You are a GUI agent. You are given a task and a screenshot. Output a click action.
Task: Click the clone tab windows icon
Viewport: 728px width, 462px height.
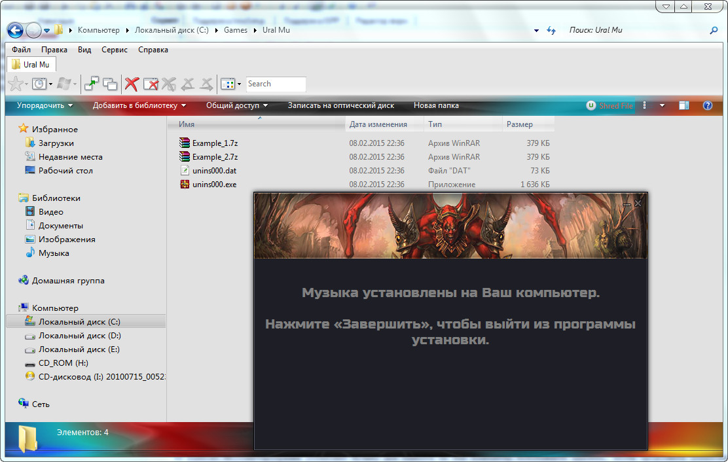tap(110, 84)
